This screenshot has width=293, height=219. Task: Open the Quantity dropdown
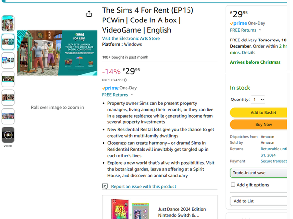[x=258, y=100]
